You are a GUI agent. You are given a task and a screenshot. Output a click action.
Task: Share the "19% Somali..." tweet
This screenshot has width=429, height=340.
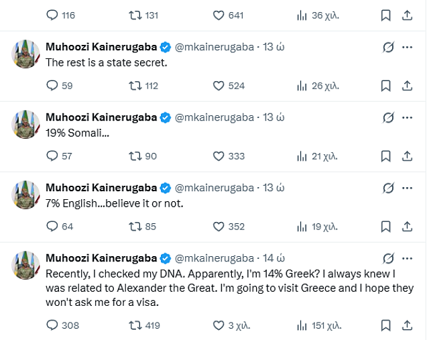click(406, 156)
